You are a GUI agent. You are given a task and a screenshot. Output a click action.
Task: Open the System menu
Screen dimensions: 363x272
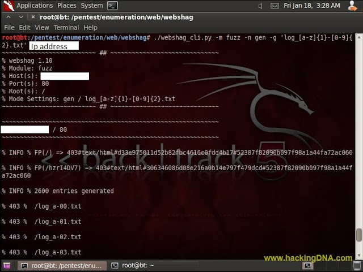[92, 6]
